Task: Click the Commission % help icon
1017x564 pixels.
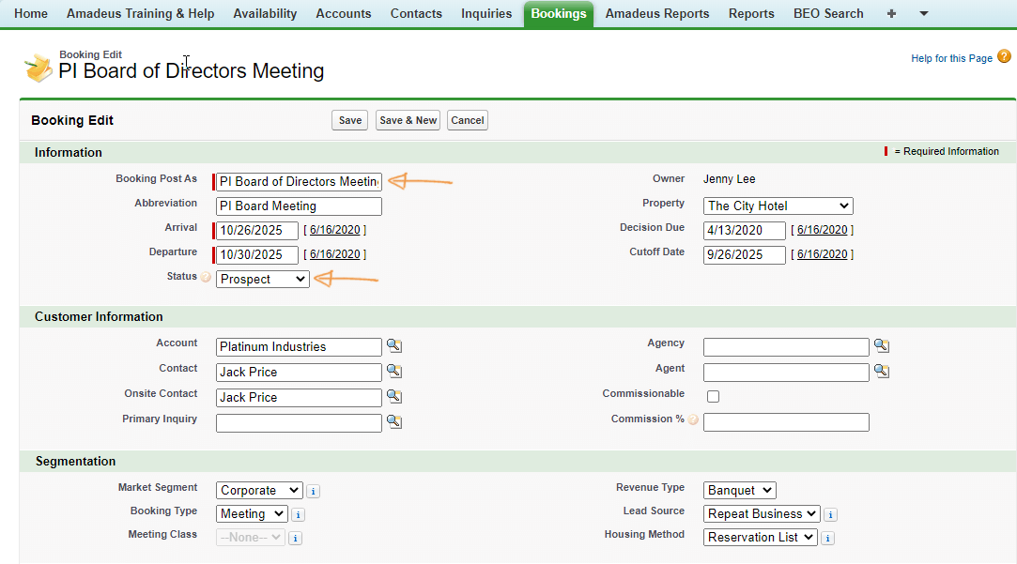Action: [693, 420]
